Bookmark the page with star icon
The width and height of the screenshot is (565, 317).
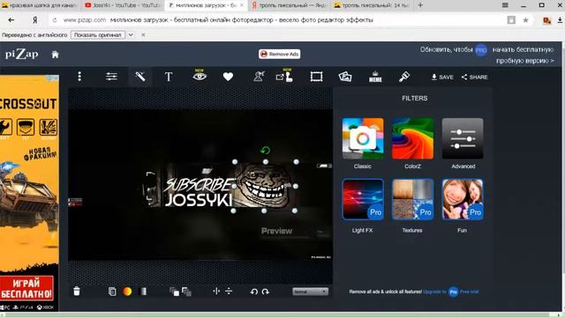tap(525, 20)
